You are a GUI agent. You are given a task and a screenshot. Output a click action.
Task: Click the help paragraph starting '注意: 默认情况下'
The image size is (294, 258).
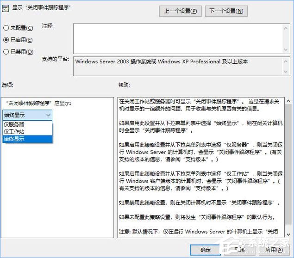[x=199, y=232]
